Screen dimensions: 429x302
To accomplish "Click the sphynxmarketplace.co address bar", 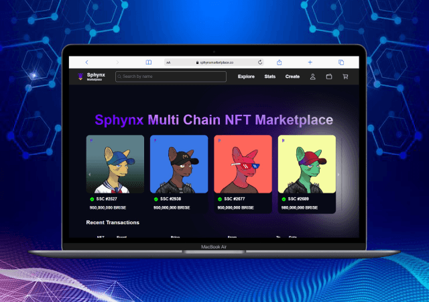I will click(214, 62).
